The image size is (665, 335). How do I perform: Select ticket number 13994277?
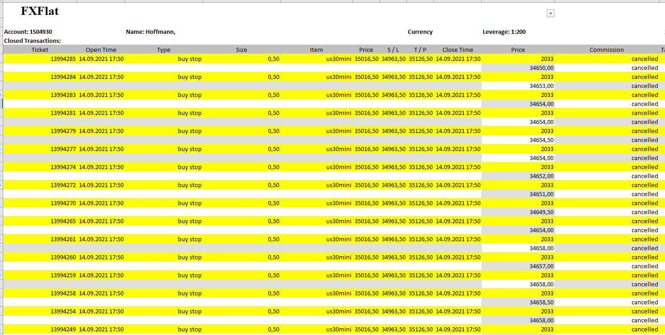[63, 149]
